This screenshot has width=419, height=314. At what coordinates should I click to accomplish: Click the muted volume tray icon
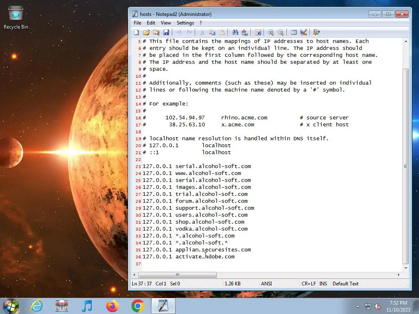[x=378, y=307]
